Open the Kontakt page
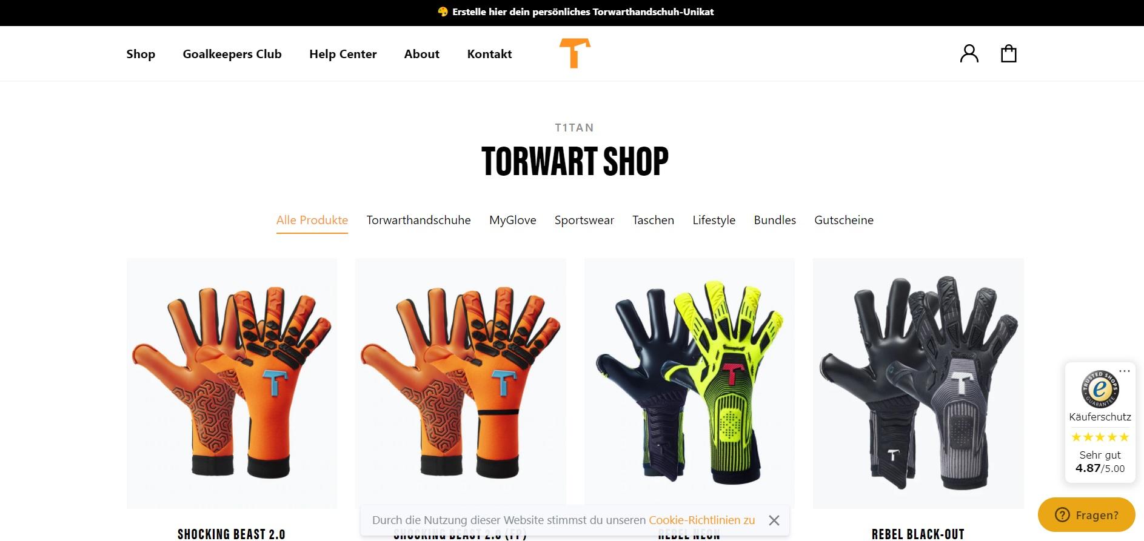Viewport: 1144px width, 541px height. 489,54
